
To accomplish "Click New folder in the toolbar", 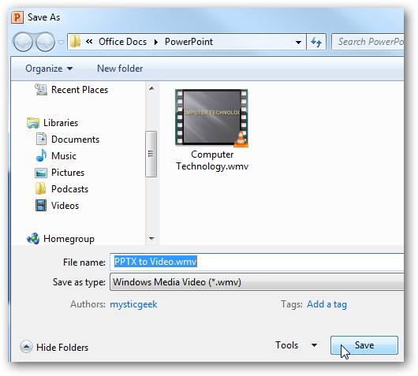I will 120,69.
